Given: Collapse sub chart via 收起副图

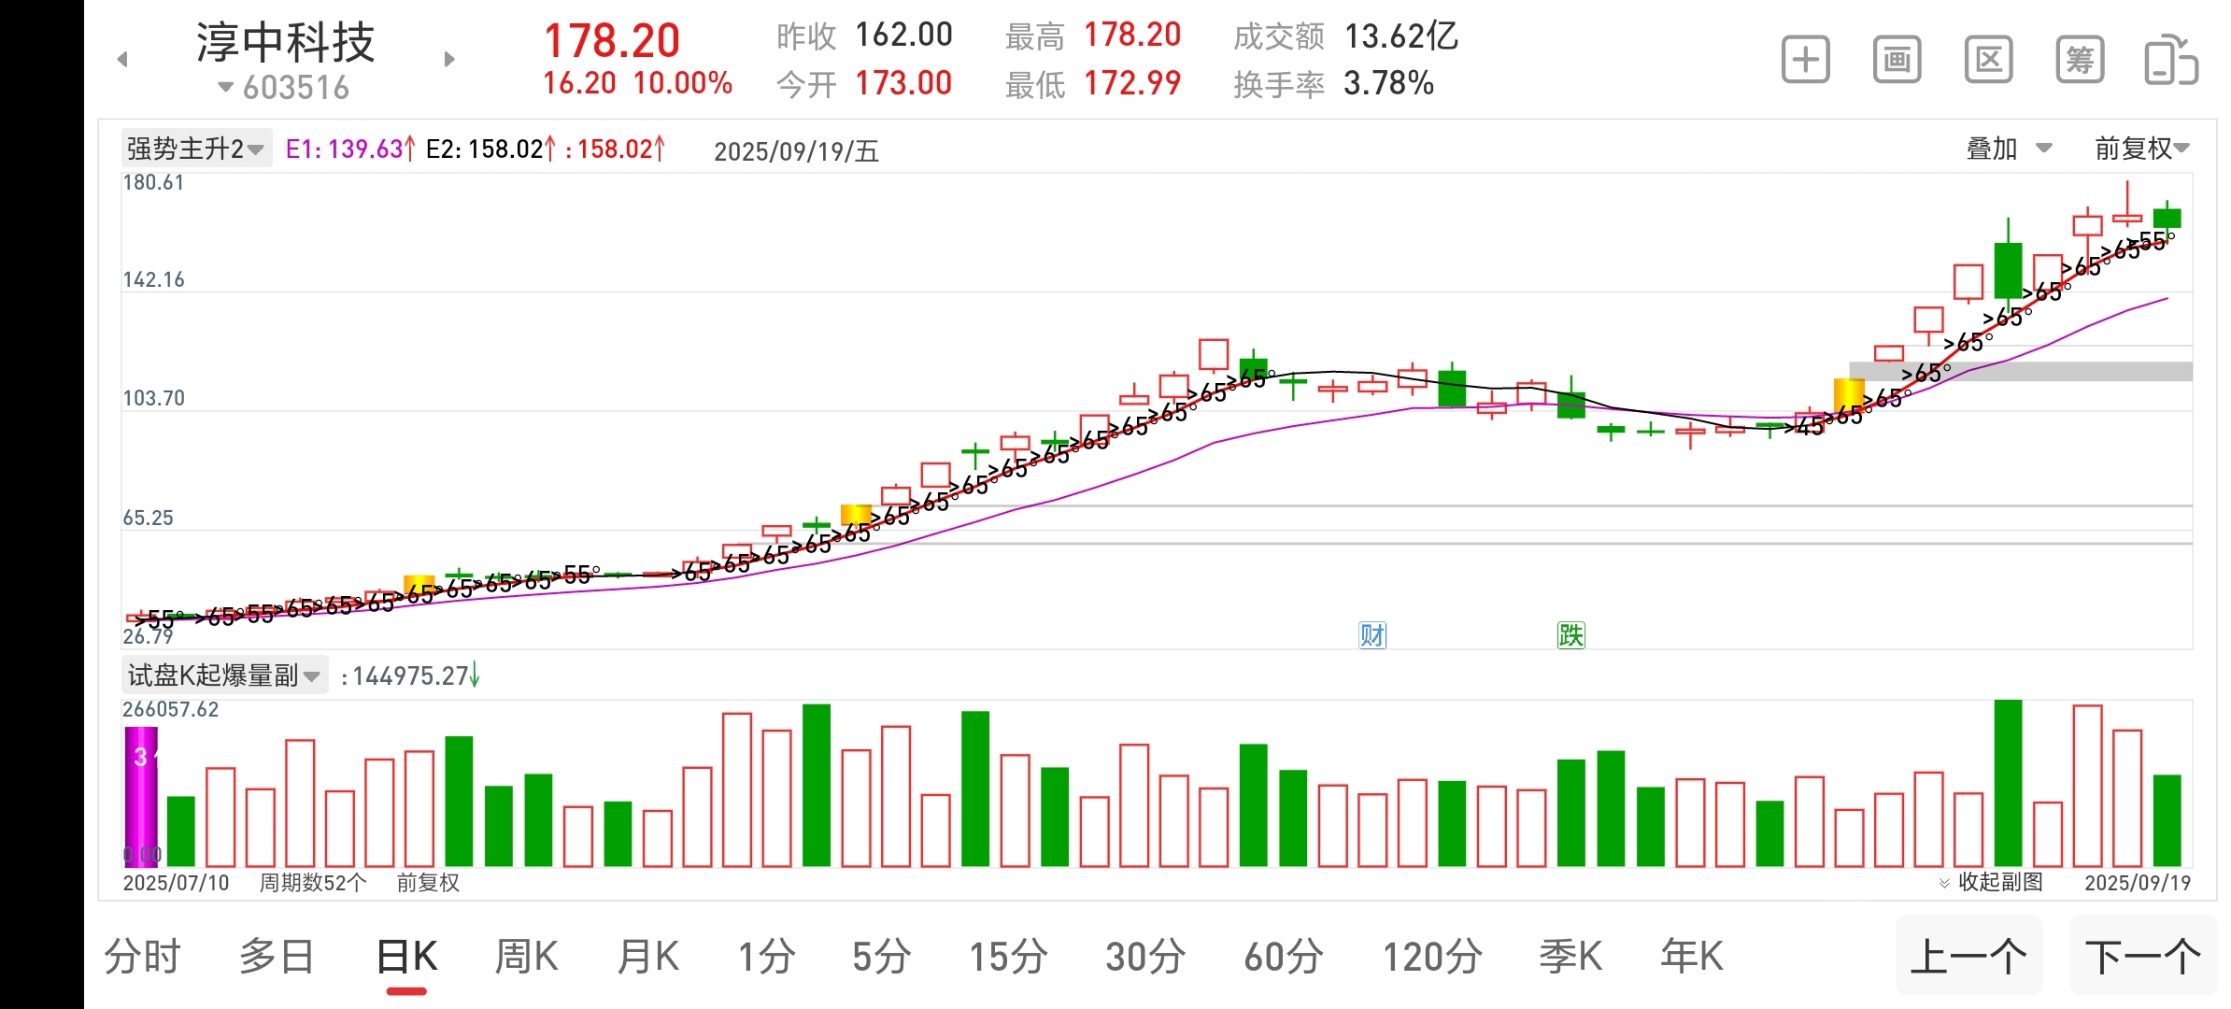Looking at the screenshot, I should (1991, 882).
